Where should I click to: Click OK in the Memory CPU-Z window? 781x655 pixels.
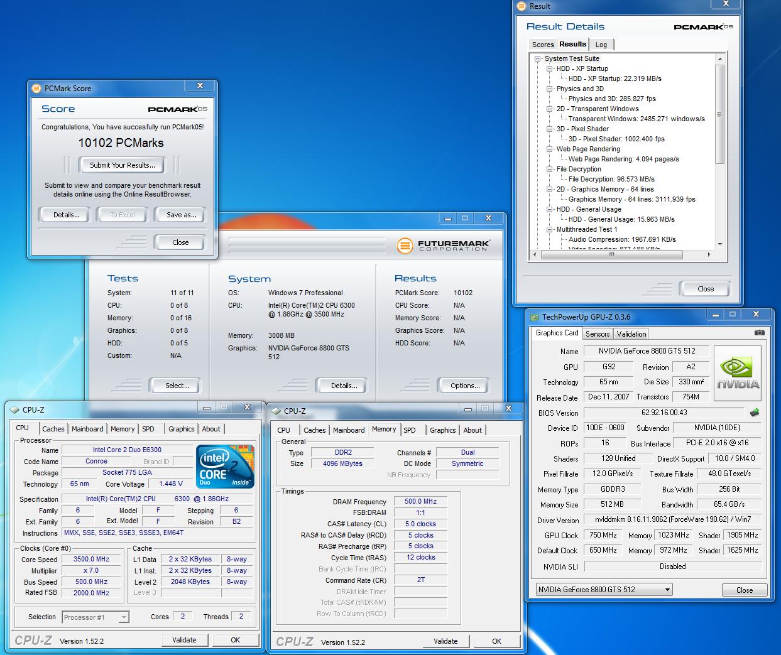[x=496, y=641]
